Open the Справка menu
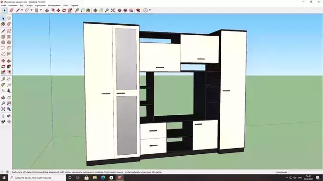323x181 pixels. 75,6
